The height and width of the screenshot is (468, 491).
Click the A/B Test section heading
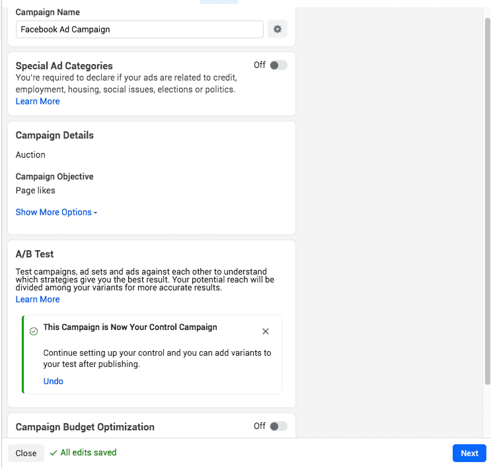pos(34,254)
